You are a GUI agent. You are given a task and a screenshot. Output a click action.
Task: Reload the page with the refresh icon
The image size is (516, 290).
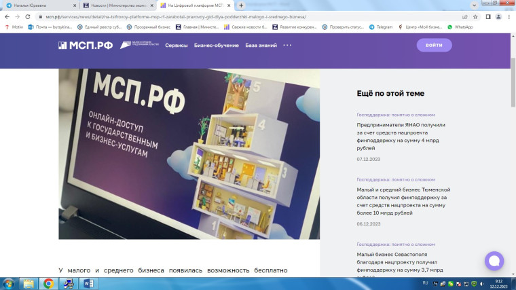pos(28,17)
